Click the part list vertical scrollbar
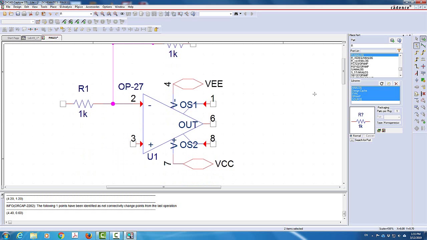This screenshot has width=427, height=240. (400, 65)
